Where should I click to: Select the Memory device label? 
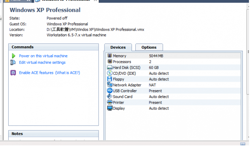click(119, 56)
